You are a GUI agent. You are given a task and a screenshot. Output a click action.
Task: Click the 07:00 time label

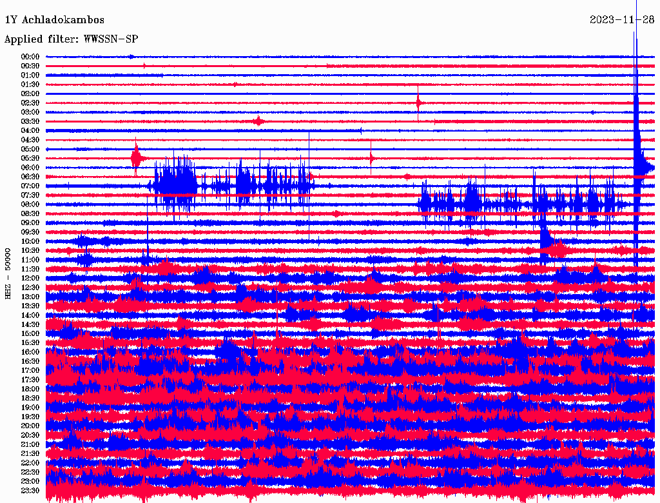coord(30,186)
